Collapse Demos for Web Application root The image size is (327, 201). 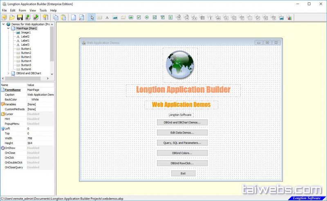4,24
